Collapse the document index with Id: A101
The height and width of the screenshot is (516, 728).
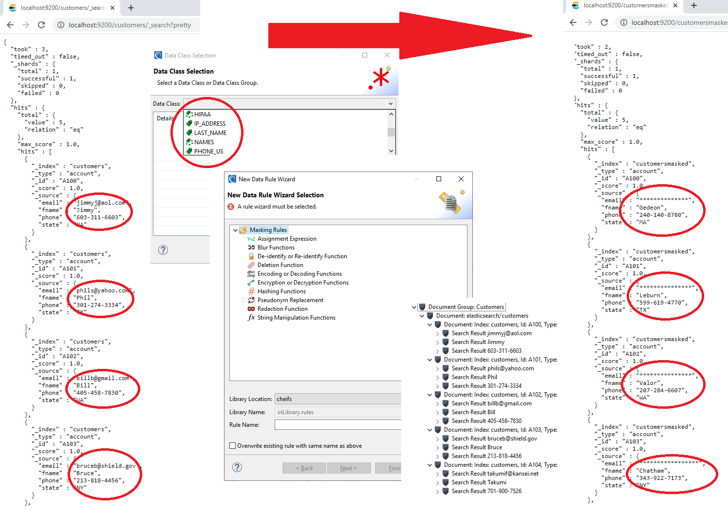click(430, 360)
